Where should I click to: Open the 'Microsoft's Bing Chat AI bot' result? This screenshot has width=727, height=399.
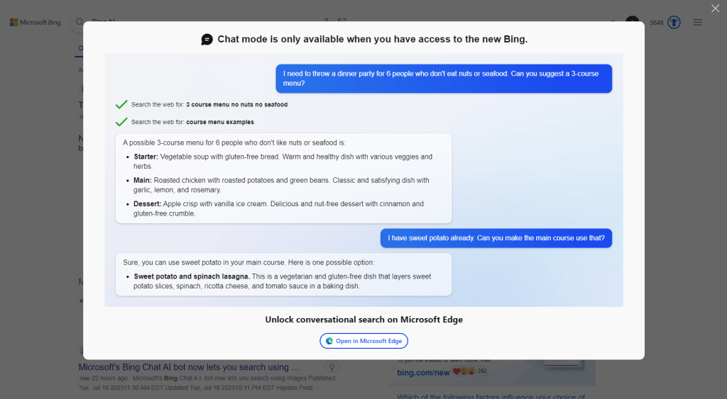click(189, 367)
